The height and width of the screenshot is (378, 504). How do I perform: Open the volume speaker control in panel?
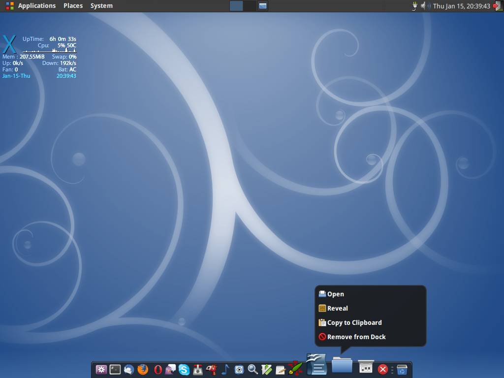pyautogui.click(x=426, y=6)
